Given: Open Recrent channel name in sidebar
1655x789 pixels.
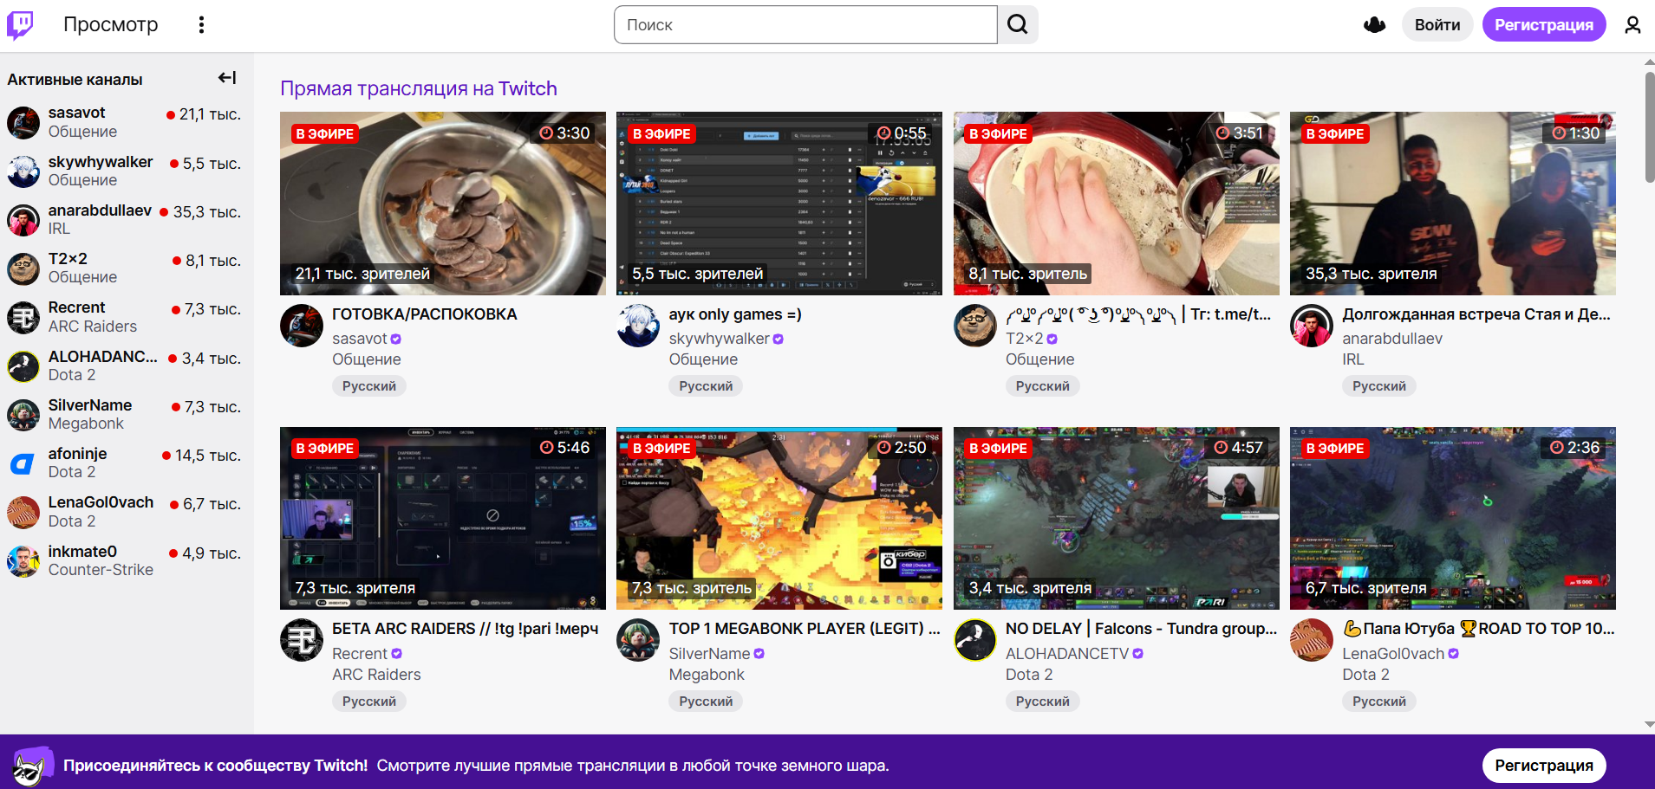Looking at the screenshot, I should 76,307.
